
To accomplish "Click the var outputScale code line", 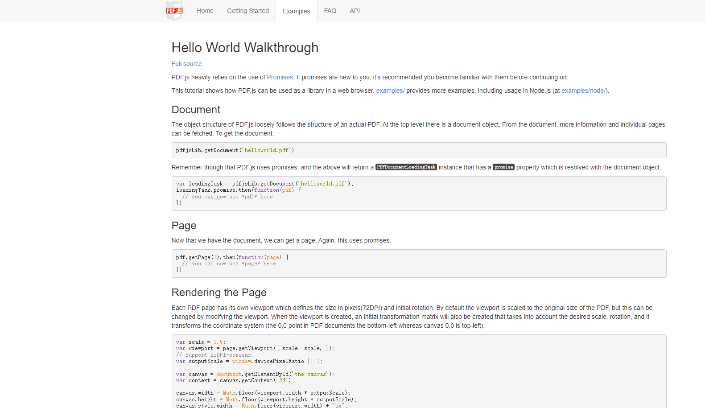I will click(249, 361).
